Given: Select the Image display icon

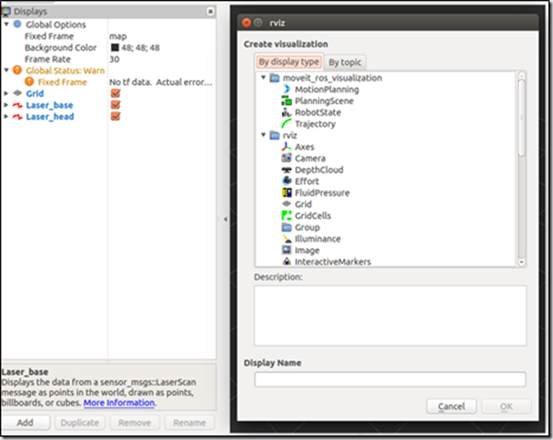Looking at the screenshot, I should point(286,250).
